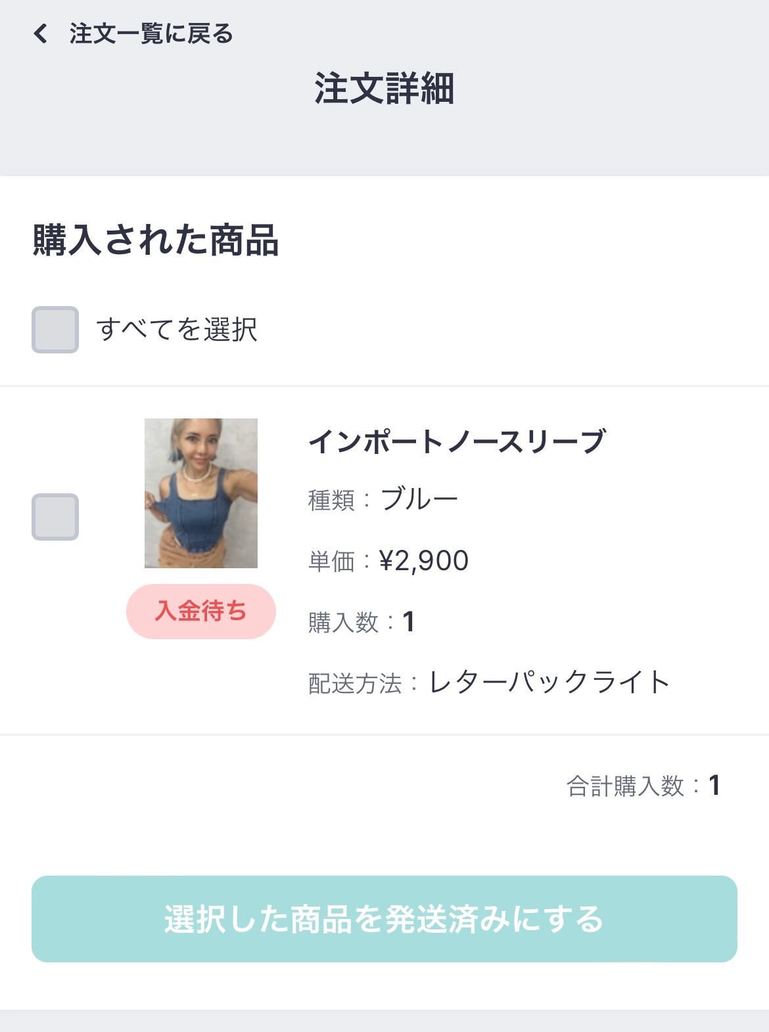The height and width of the screenshot is (1032, 769).
Task: Click the 購入された商品 section heading
Action: [156, 240]
